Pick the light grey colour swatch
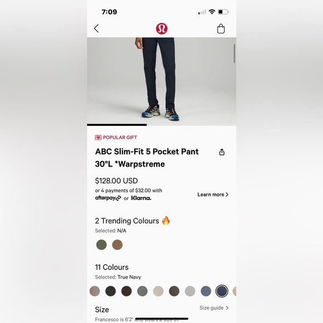The image size is (323, 323). pos(190,291)
